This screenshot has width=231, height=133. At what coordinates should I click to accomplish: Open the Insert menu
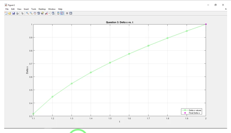26,9
